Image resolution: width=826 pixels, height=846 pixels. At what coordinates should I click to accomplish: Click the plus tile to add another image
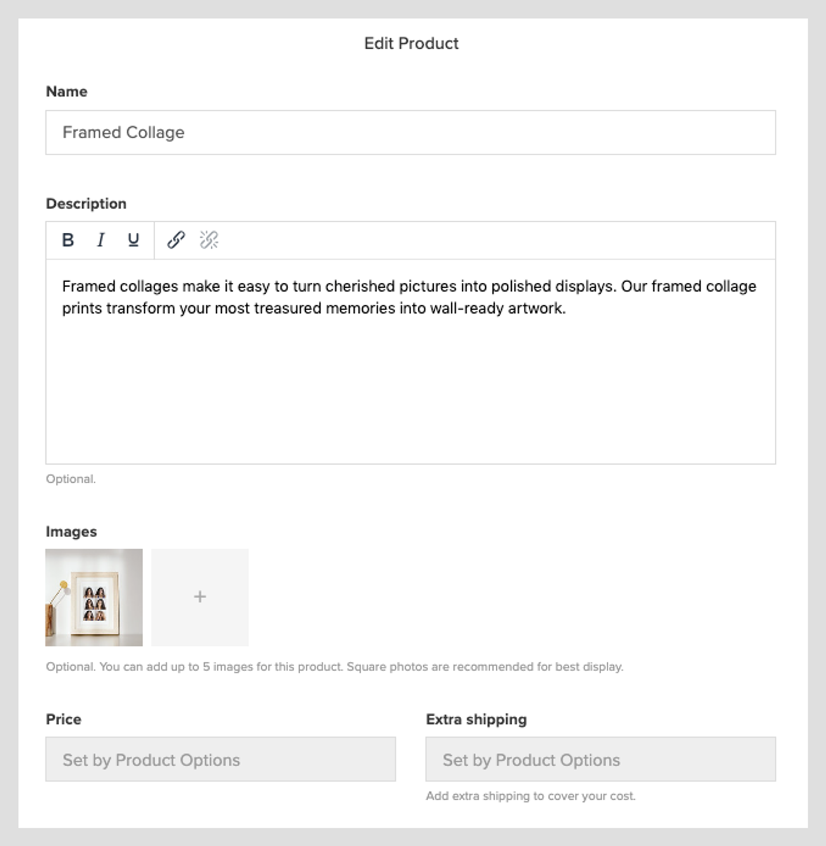pyautogui.click(x=199, y=596)
